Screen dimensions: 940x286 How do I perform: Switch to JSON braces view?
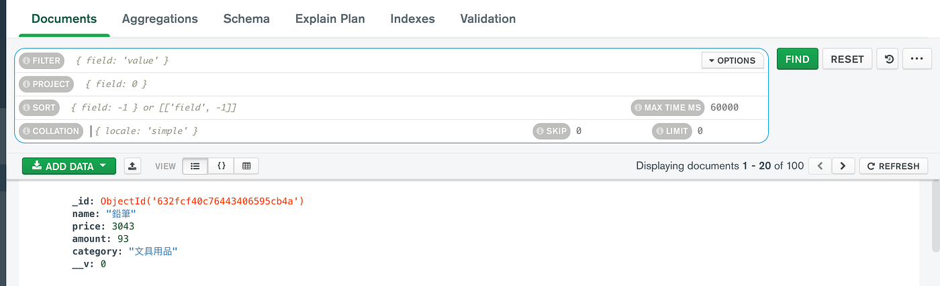[x=221, y=166]
